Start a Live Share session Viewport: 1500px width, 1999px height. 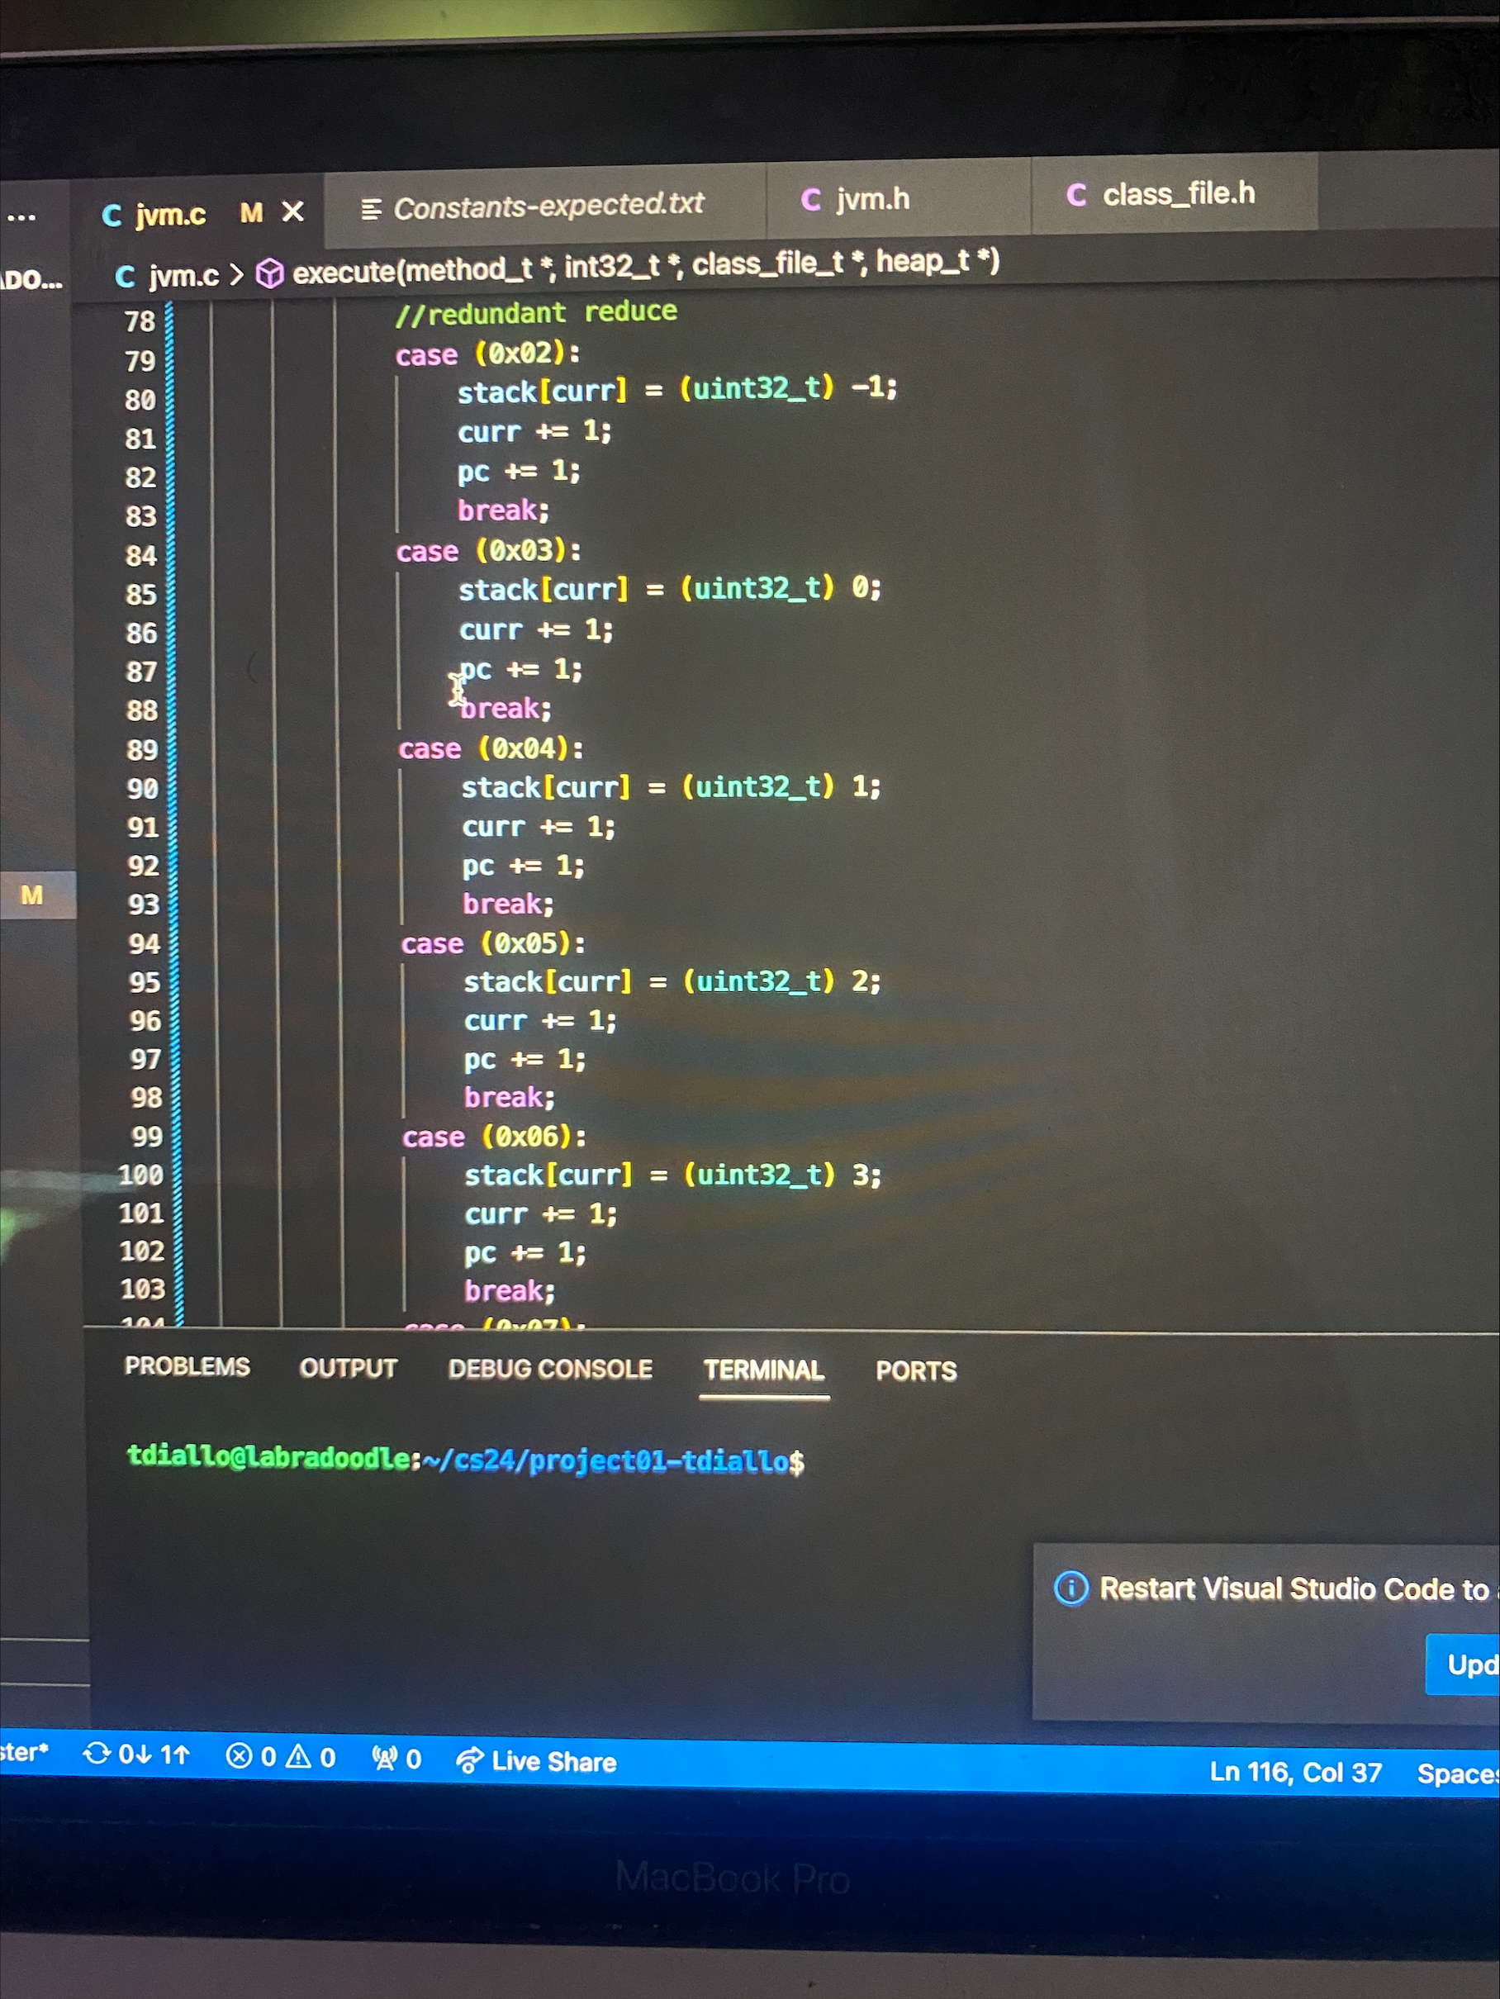tap(537, 1760)
